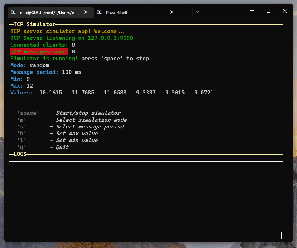The image size is (297, 248).
Task: Click 'Set max value' help text
Action: tap(77, 134)
